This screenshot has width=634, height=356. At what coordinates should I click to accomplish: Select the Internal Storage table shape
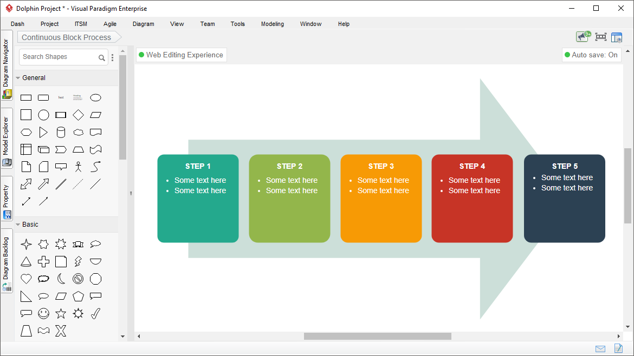[26, 150]
